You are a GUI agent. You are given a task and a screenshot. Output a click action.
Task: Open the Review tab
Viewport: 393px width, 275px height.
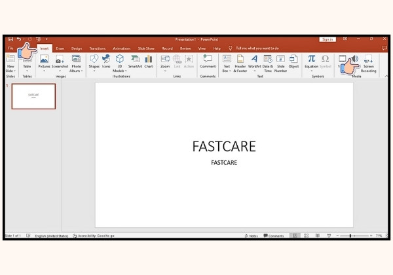click(185, 48)
